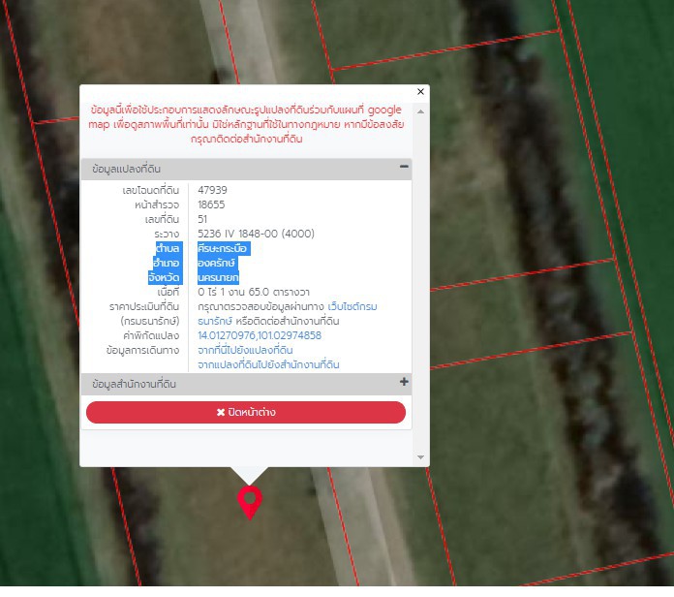Select the area value 0 ไร่ 1 งาน 65.0 ตารางวา
This screenshot has height=597, width=674.
point(254,292)
